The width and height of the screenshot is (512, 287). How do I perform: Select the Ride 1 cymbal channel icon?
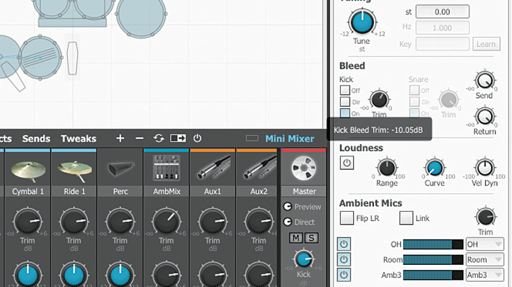[75, 170]
